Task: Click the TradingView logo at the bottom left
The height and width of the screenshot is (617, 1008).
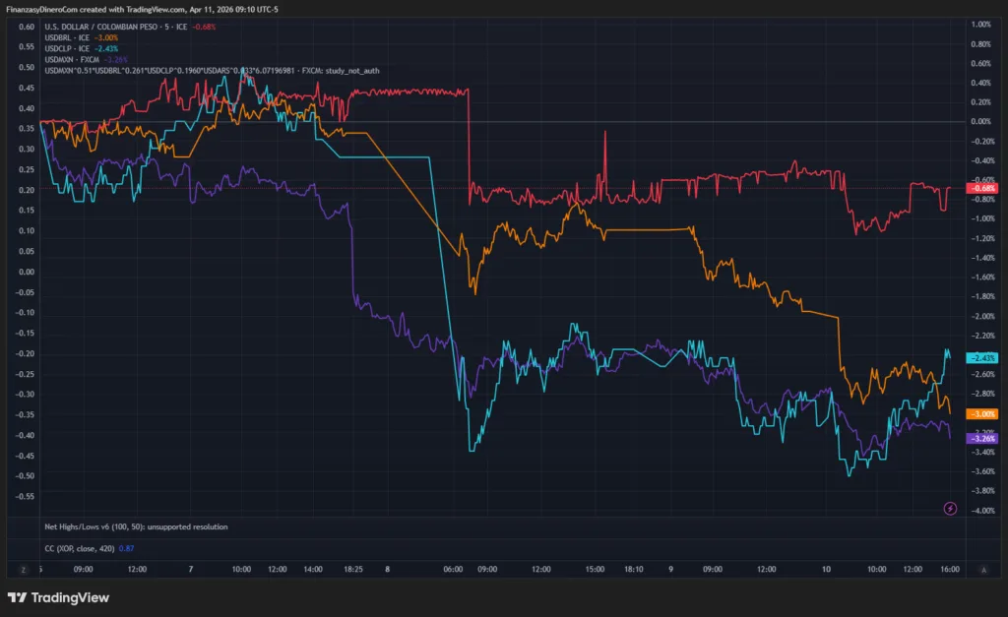Action: (59, 597)
